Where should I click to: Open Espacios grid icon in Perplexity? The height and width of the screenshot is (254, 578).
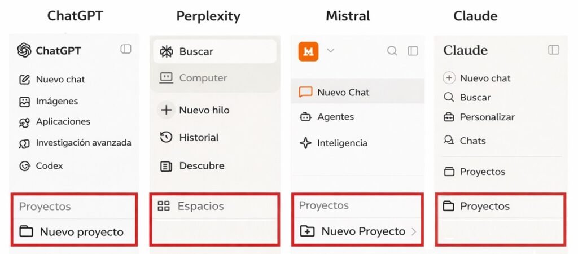pos(164,206)
